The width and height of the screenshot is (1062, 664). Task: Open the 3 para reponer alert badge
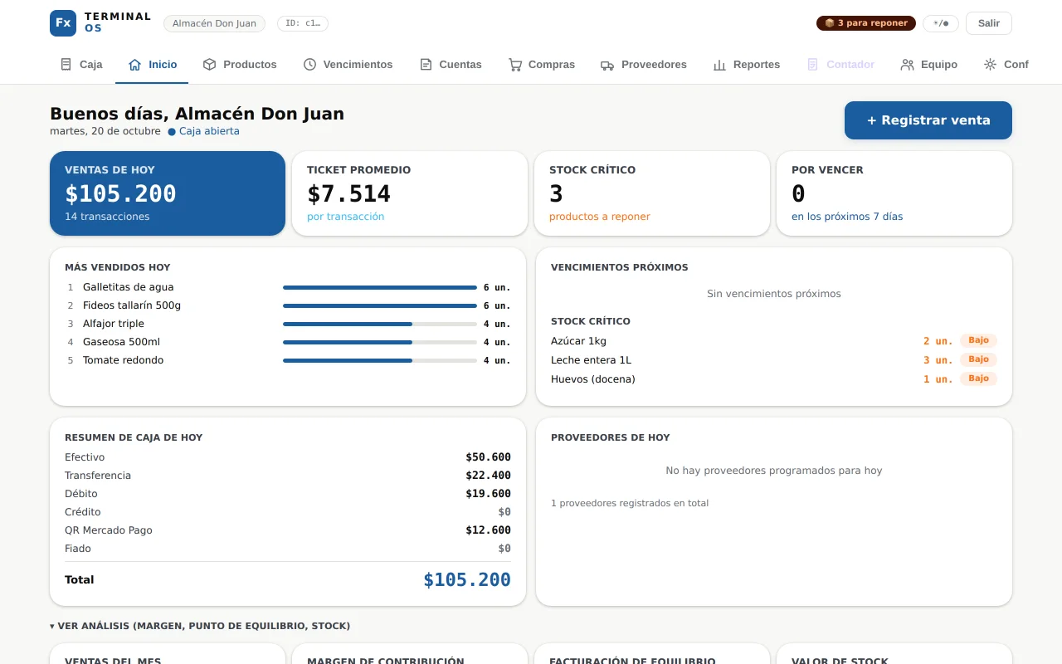[866, 23]
